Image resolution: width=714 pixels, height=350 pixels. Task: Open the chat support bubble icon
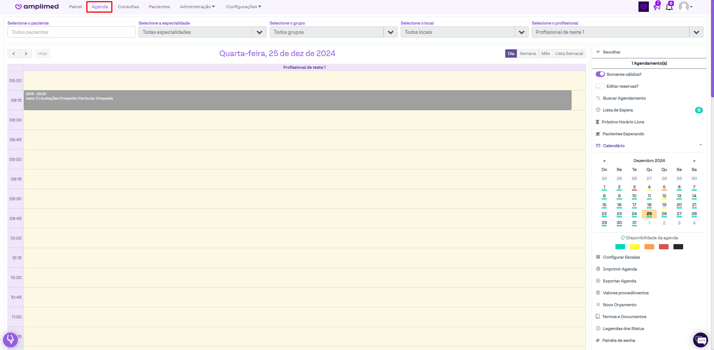click(x=701, y=340)
